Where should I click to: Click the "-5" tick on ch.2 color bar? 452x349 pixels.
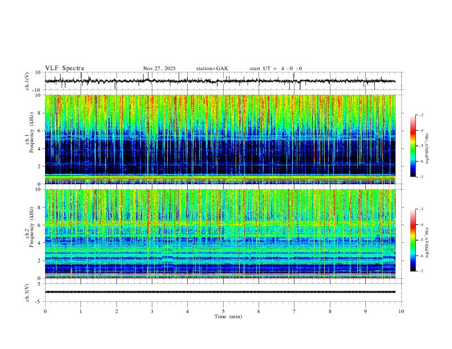(x=421, y=240)
